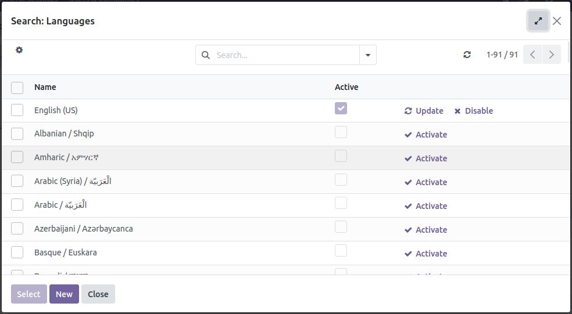Click the Close button in footer

[98, 294]
